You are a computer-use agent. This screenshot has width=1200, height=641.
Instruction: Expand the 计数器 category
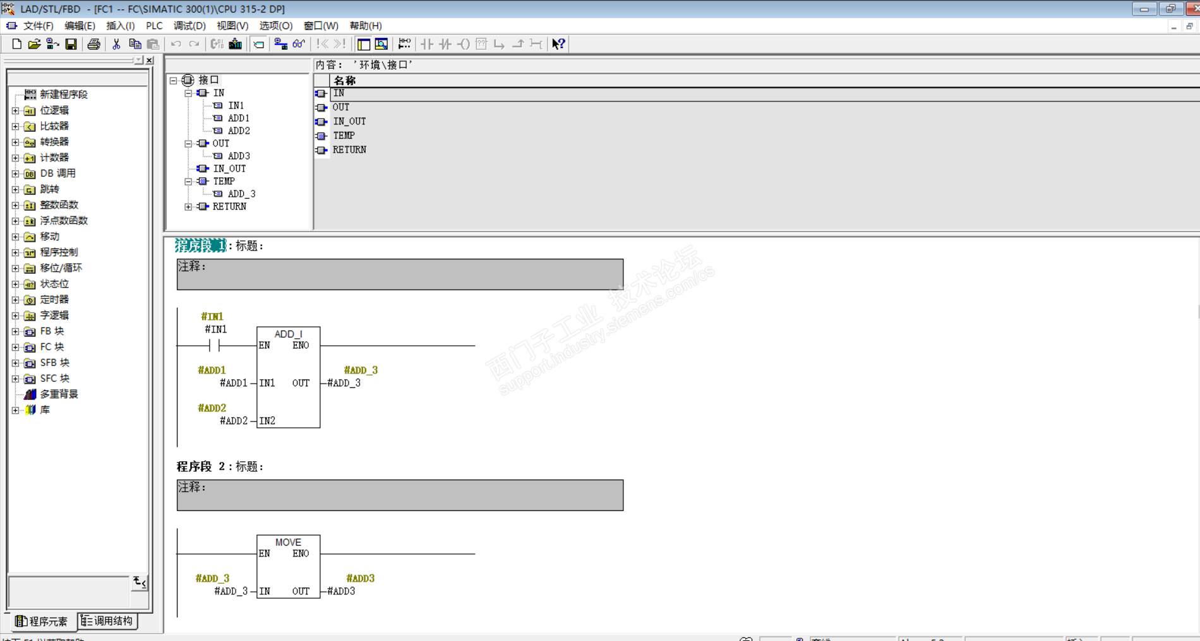16,158
